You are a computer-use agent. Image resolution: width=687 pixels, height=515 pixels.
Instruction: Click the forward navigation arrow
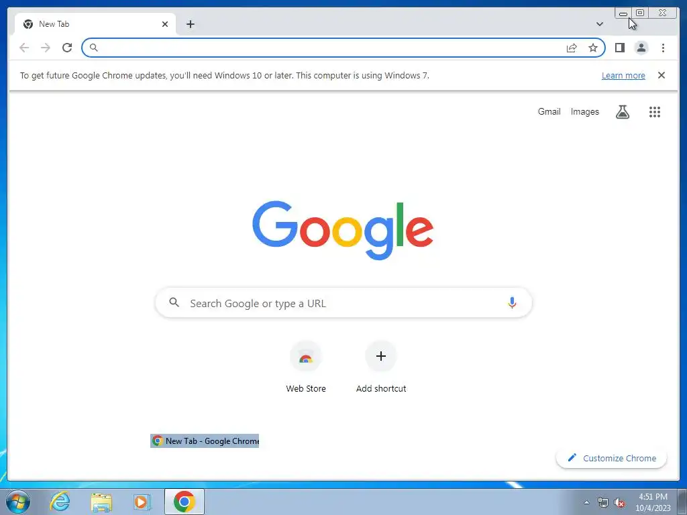tap(46, 48)
